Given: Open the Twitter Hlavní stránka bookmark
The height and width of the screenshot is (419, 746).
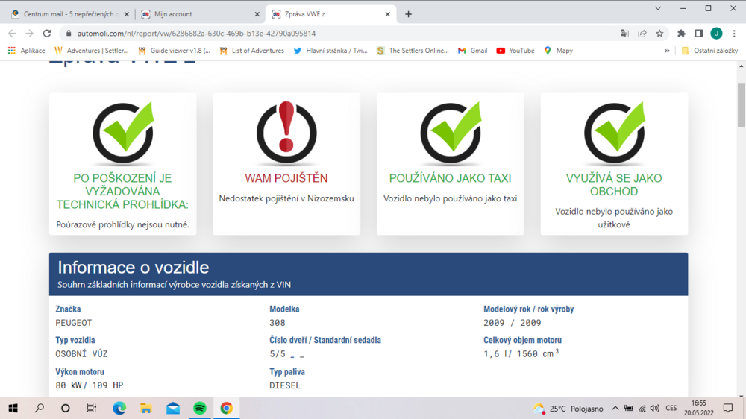Looking at the screenshot, I should pos(330,51).
